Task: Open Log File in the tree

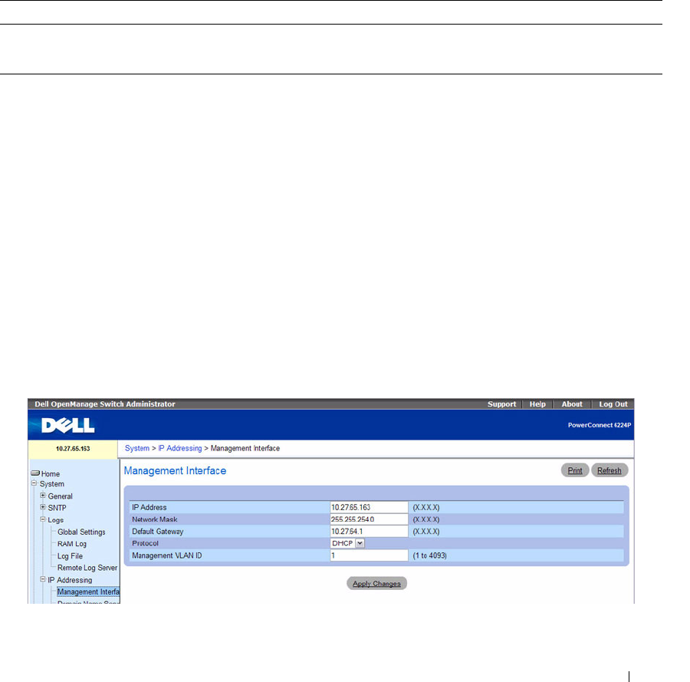Action: click(x=70, y=556)
